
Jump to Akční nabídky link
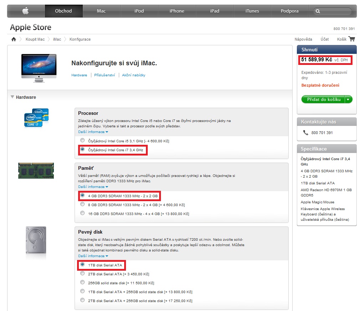(134, 75)
